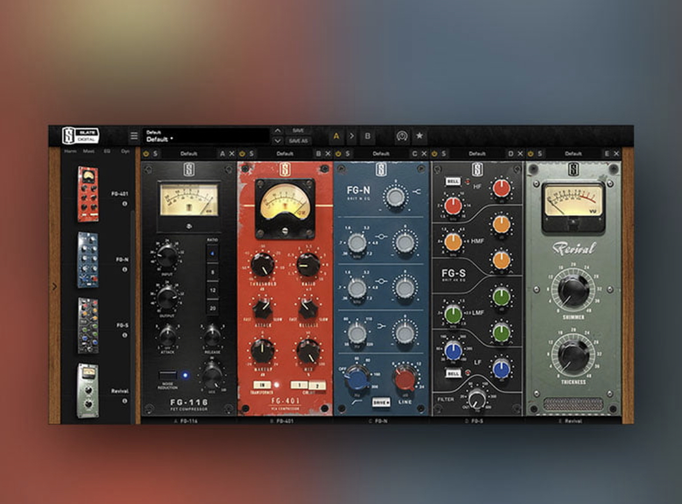Toggle FG-116 Noise Reduction switch
This screenshot has height=504, width=682.
click(167, 375)
